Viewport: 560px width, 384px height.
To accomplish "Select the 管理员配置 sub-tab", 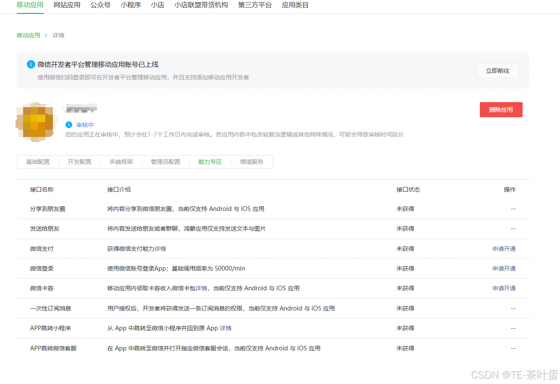I will point(166,162).
